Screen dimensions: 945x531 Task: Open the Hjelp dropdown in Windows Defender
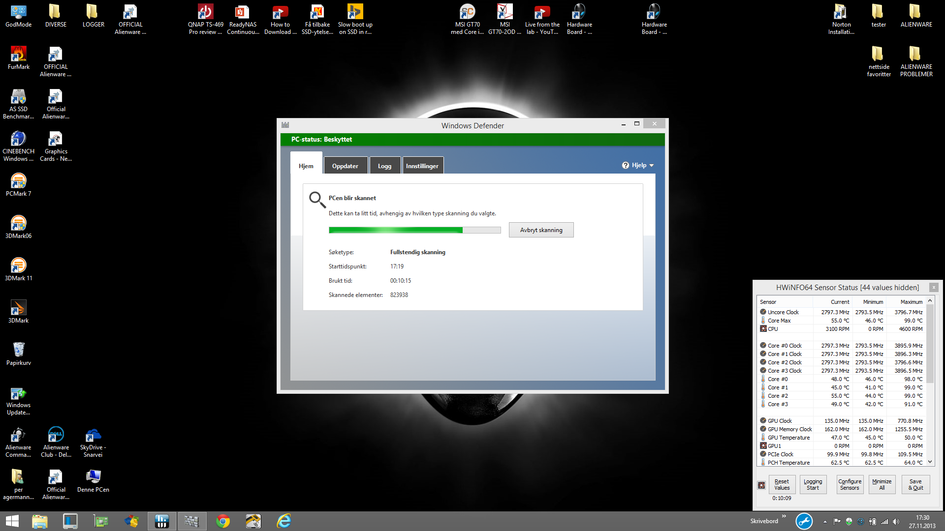(x=638, y=165)
